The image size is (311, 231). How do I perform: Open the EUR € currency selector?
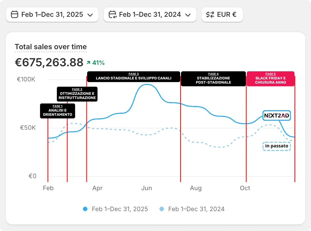click(x=222, y=15)
